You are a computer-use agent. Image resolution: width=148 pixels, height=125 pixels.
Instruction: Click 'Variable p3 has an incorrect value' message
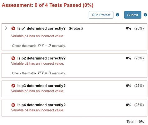pos(37,91)
